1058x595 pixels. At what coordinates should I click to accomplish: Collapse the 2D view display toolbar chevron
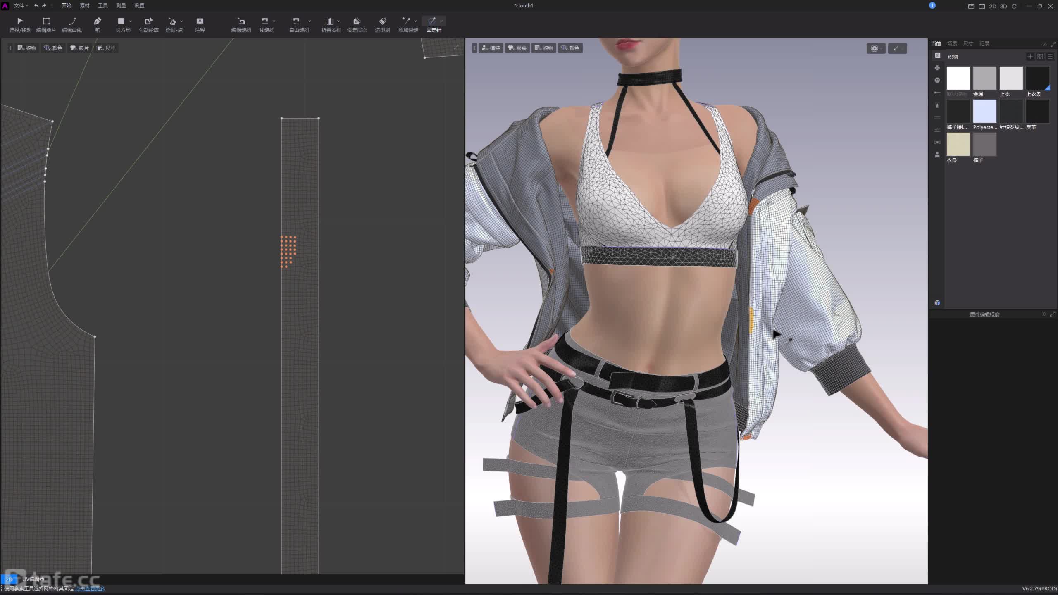pyautogui.click(x=10, y=48)
